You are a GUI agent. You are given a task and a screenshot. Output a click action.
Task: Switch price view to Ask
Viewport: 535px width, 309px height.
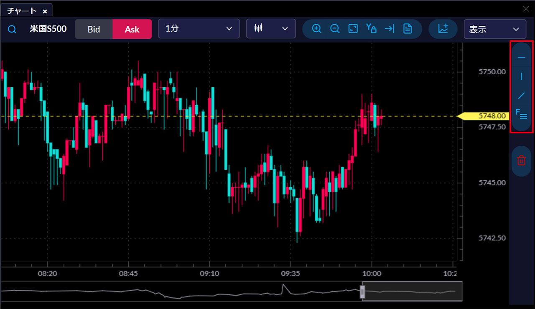[132, 29]
